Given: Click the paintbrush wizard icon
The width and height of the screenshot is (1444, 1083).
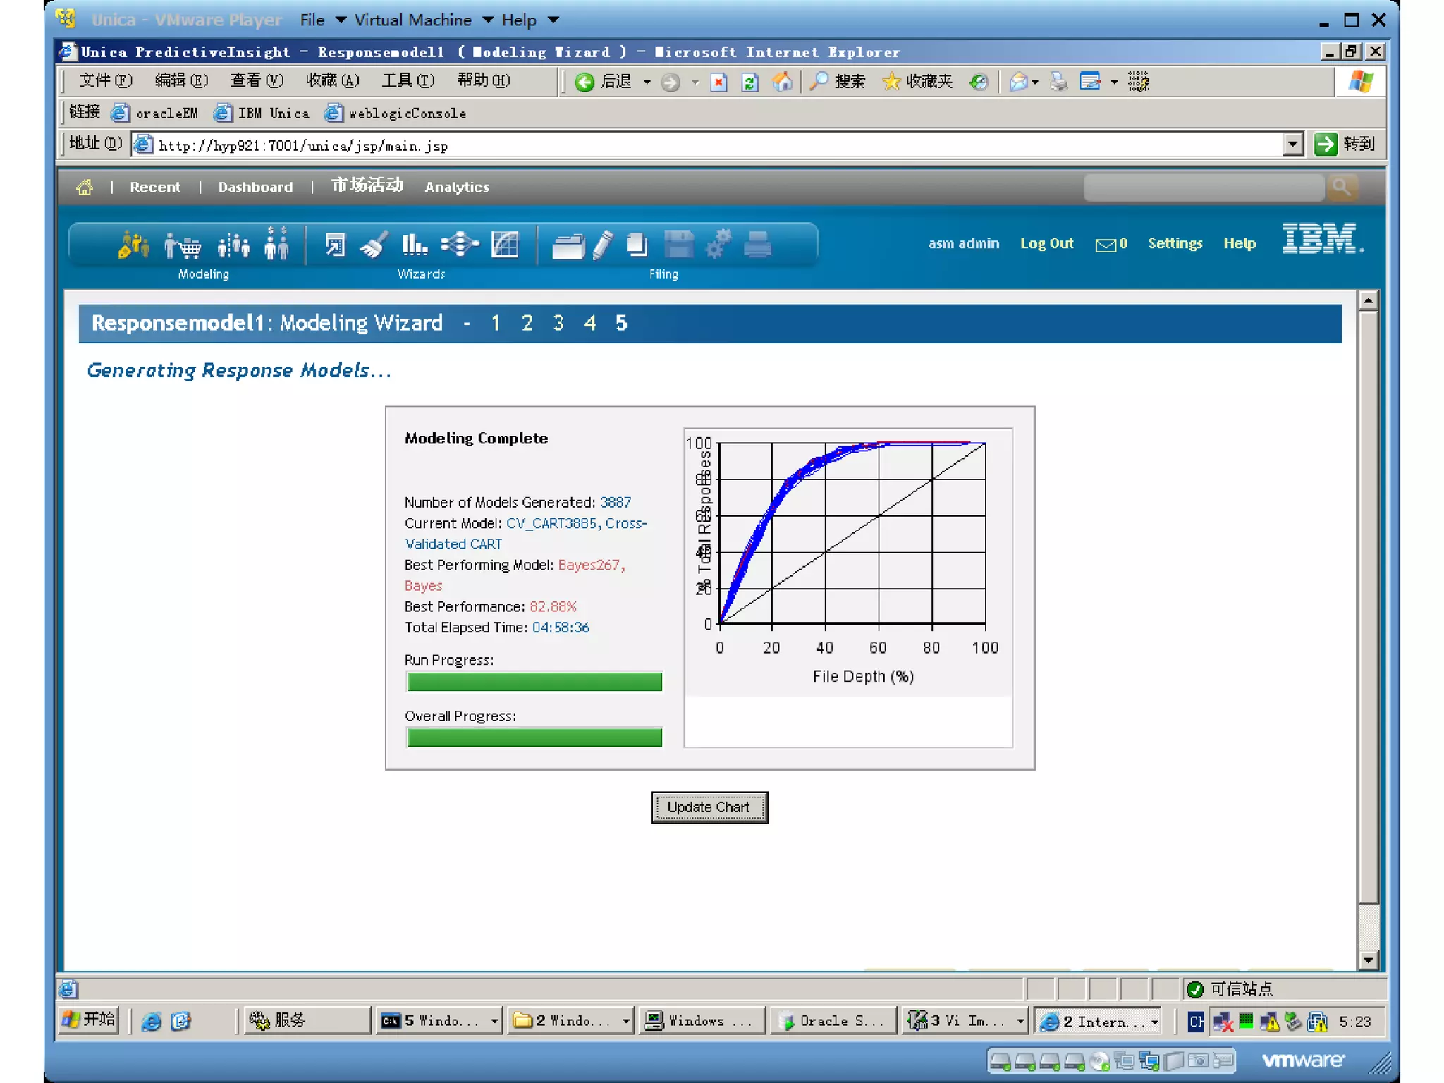Looking at the screenshot, I should click(x=373, y=245).
